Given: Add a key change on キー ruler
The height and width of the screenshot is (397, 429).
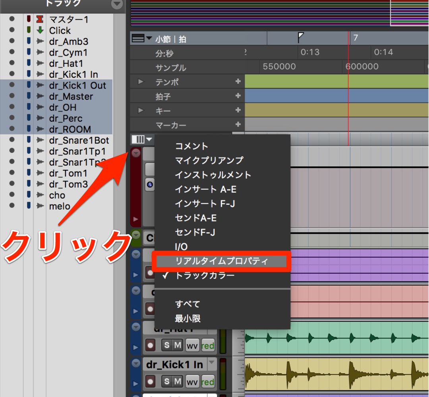Looking at the screenshot, I should coord(238,110).
